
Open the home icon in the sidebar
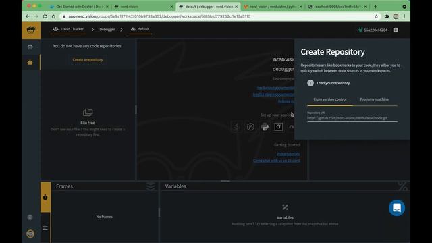pyautogui.click(x=30, y=47)
